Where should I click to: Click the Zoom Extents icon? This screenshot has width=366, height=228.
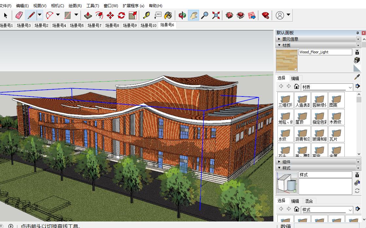click(x=216, y=15)
